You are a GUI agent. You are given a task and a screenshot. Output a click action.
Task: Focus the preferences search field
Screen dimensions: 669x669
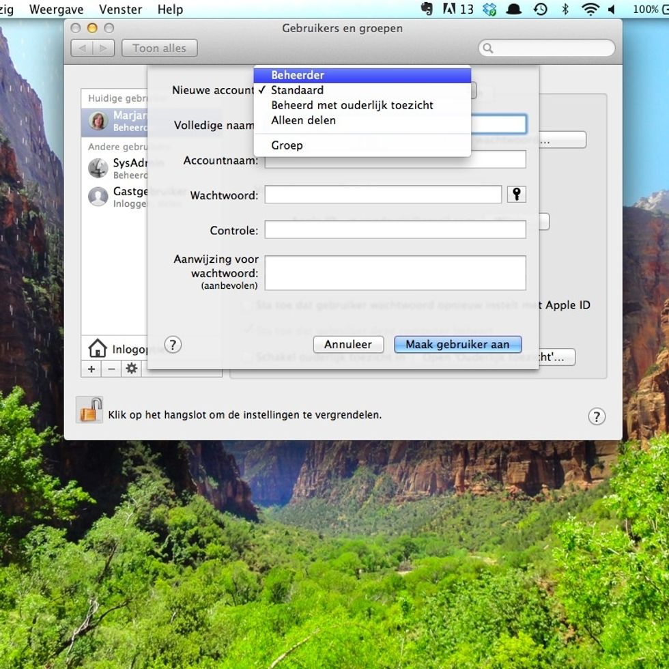pyautogui.click(x=547, y=48)
